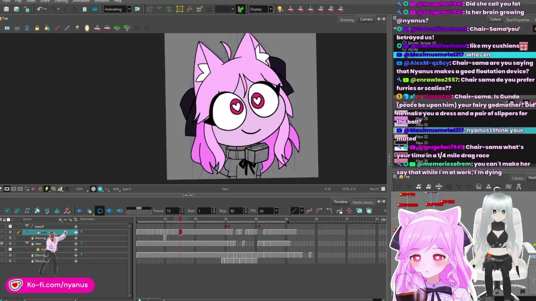Image resolution: width=536 pixels, height=301 pixels.
Task: Select the lock icon in camera toolbar
Action: [x=37, y=28]
